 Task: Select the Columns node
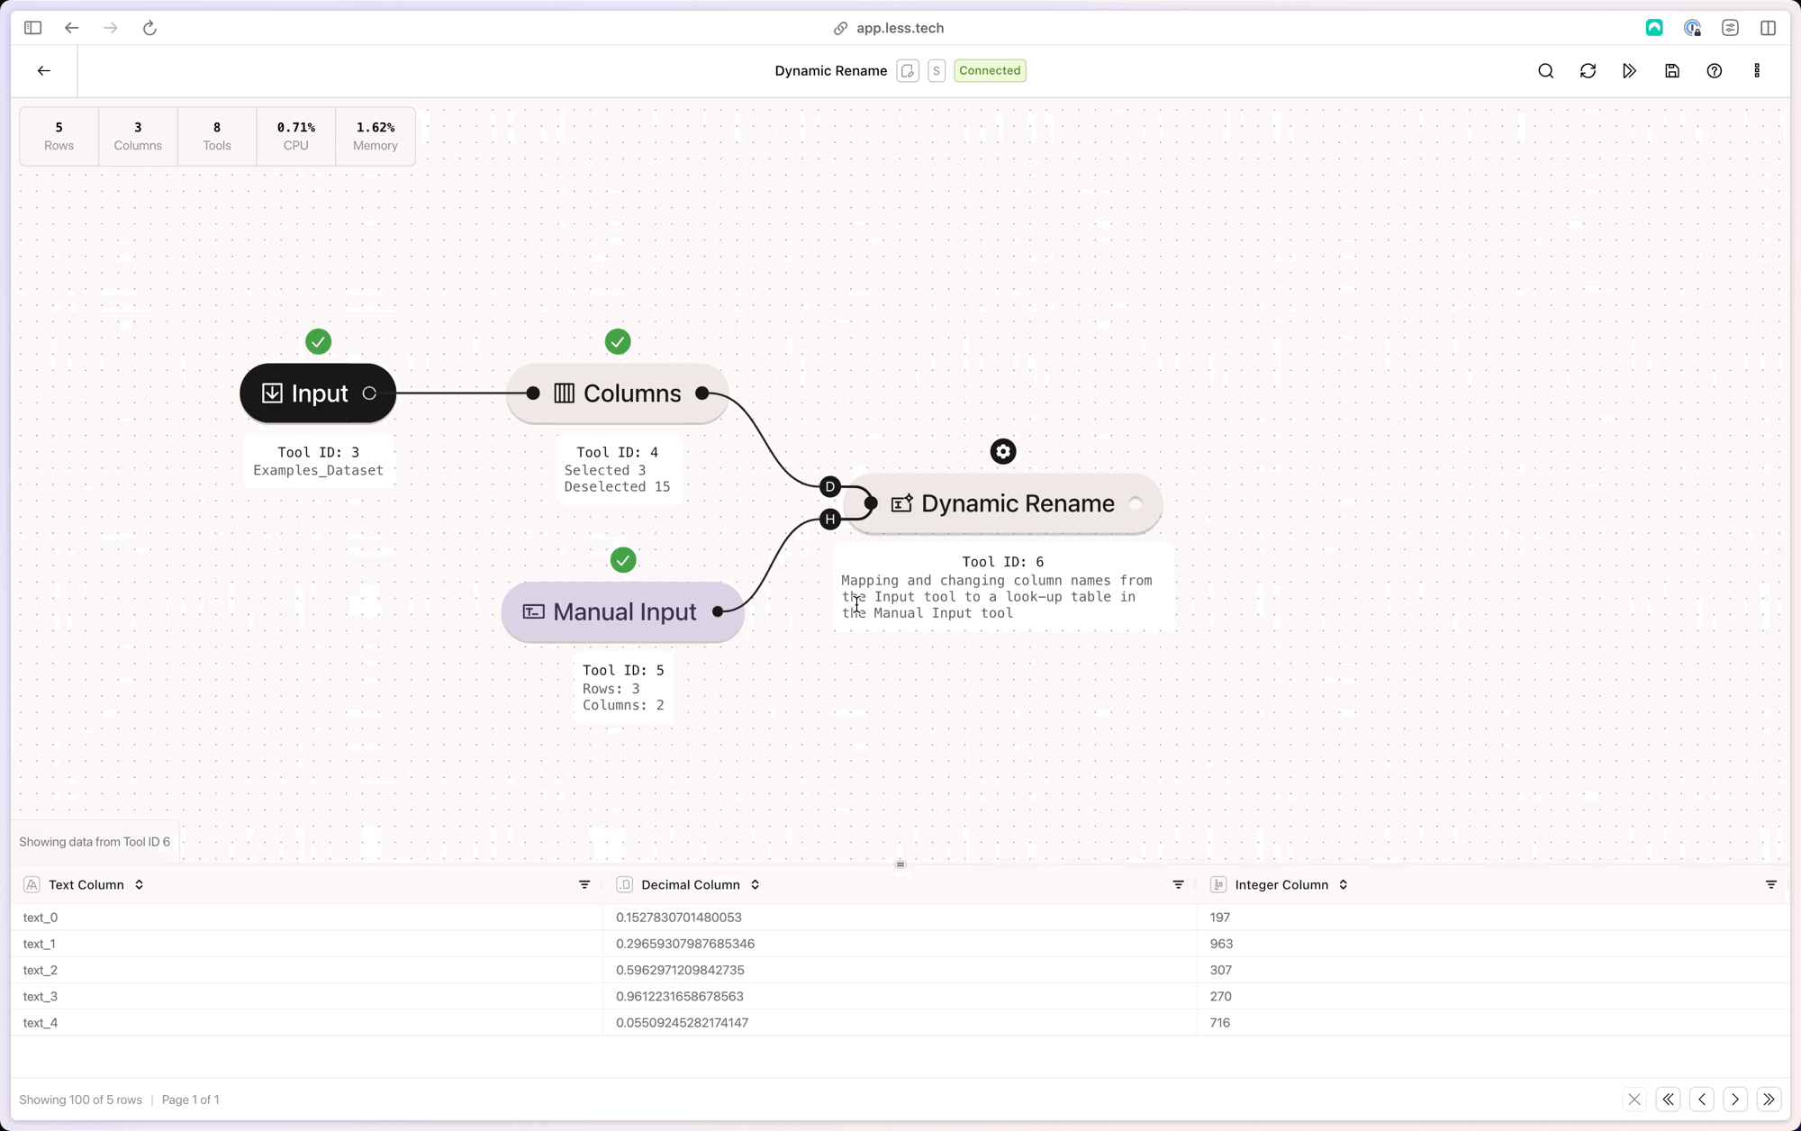pyautogui.click(x=618, y=394)
